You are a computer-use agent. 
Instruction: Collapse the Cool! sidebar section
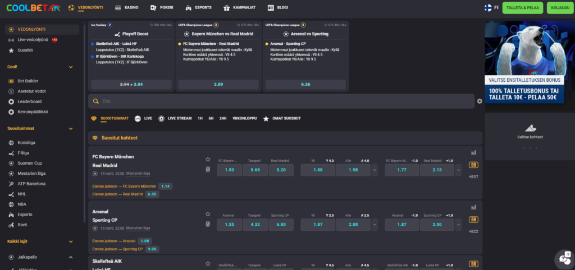point(71,67)
